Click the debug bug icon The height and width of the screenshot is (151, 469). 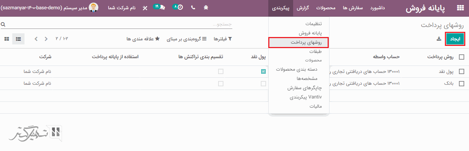click(x=206, y=8)
